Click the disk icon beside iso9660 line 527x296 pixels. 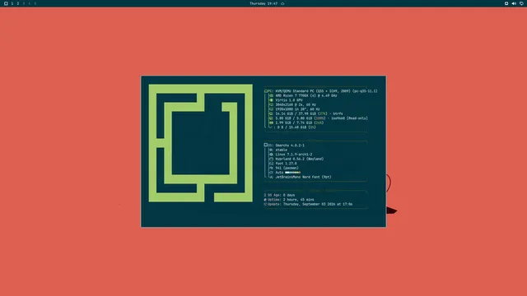click(x=271, y=118)
